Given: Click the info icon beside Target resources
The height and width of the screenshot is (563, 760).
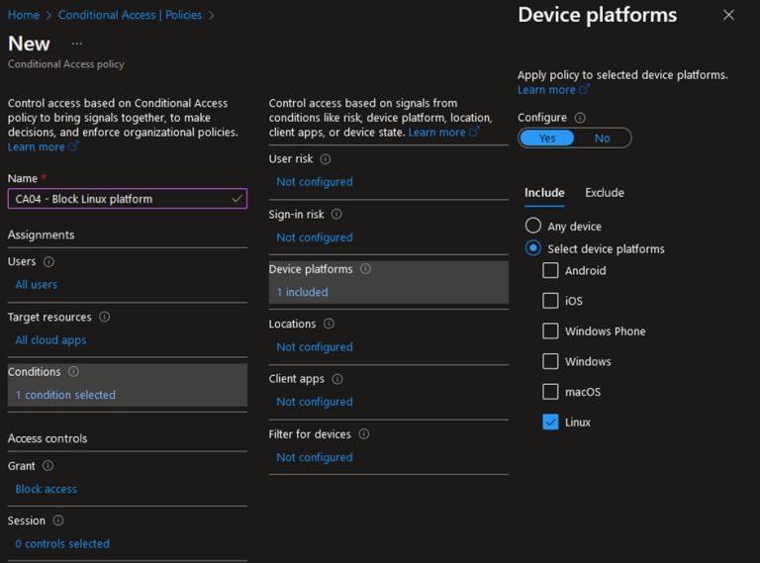Looking at the screenshot, I should [104, 317].
